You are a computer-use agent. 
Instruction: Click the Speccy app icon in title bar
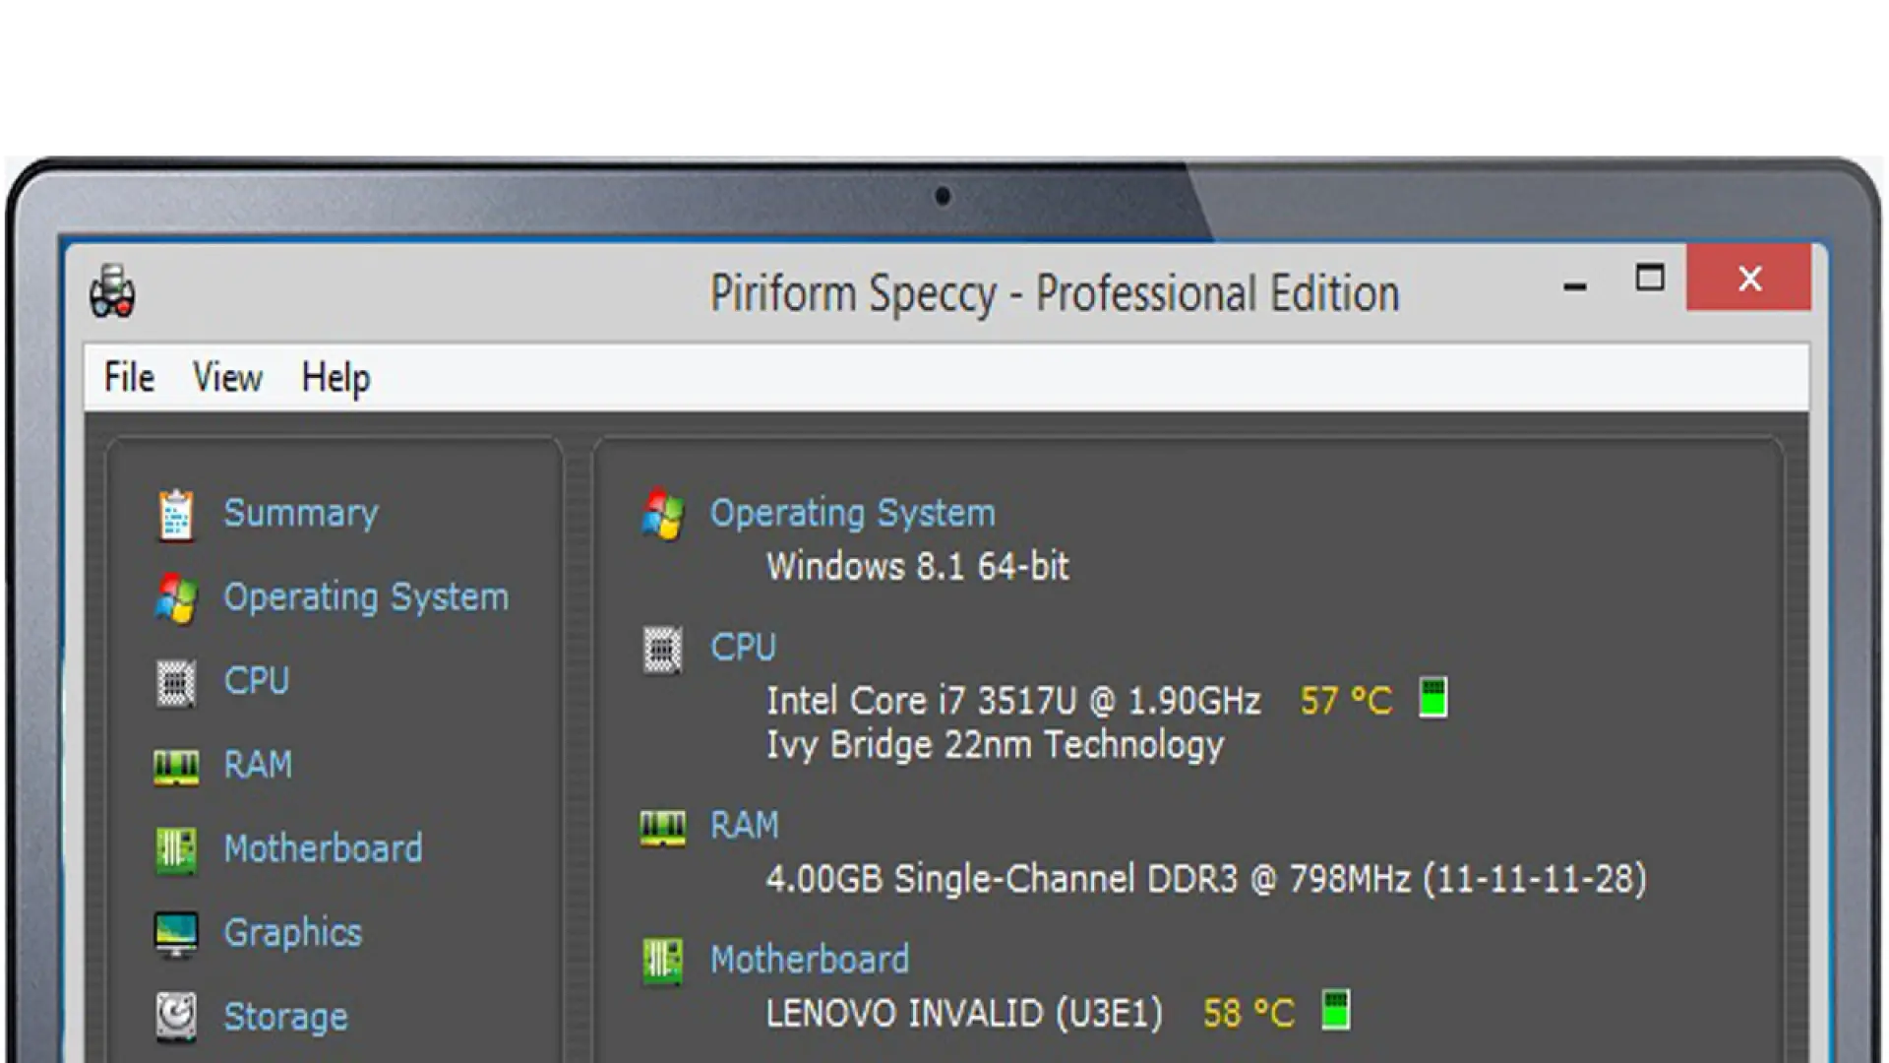click(x=112, y=291)
